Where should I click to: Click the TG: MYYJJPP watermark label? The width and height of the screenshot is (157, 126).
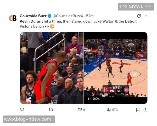pos(136,7)
